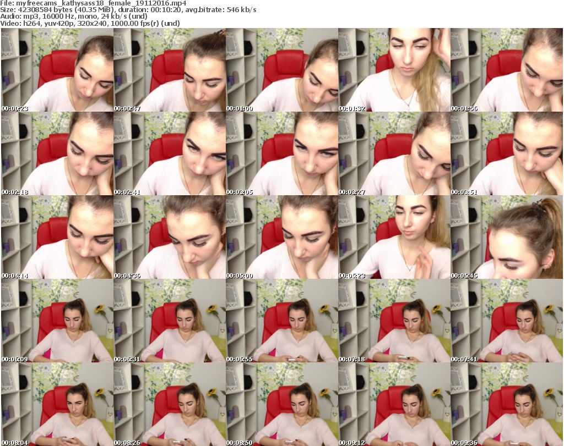Pick the frame at 00:07:41

click(x=507, y=321)
